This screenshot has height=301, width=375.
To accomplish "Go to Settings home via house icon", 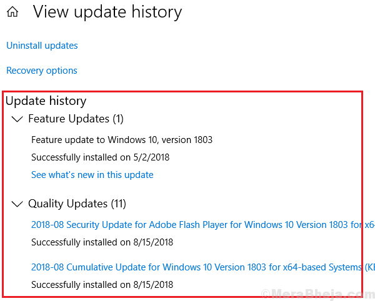I will coord(12,12).
